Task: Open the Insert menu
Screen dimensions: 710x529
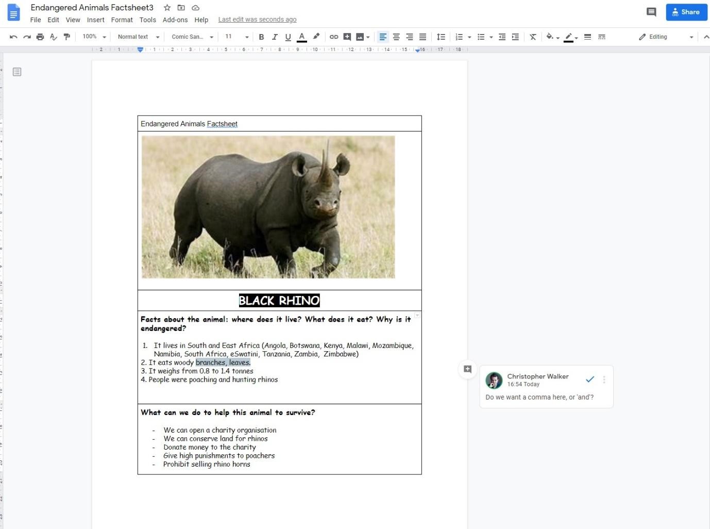Action: pos(95,20)
